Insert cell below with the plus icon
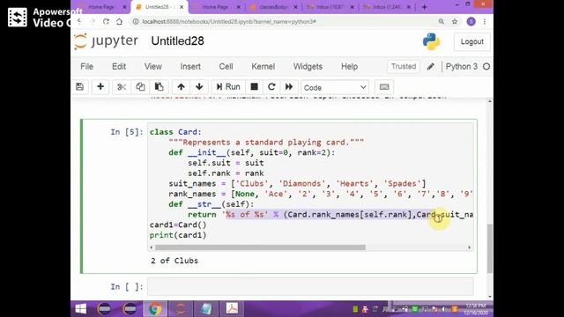Screen dimensions: 564x317 click(100, 87)
